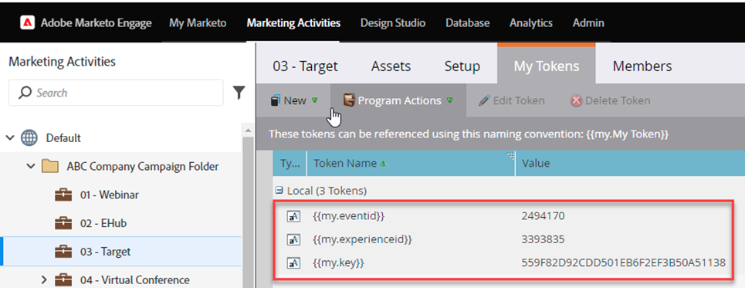Select ABC Company Campaign Folder label
This screenshot has height=288, width=745.
click(x=143, y=166)
